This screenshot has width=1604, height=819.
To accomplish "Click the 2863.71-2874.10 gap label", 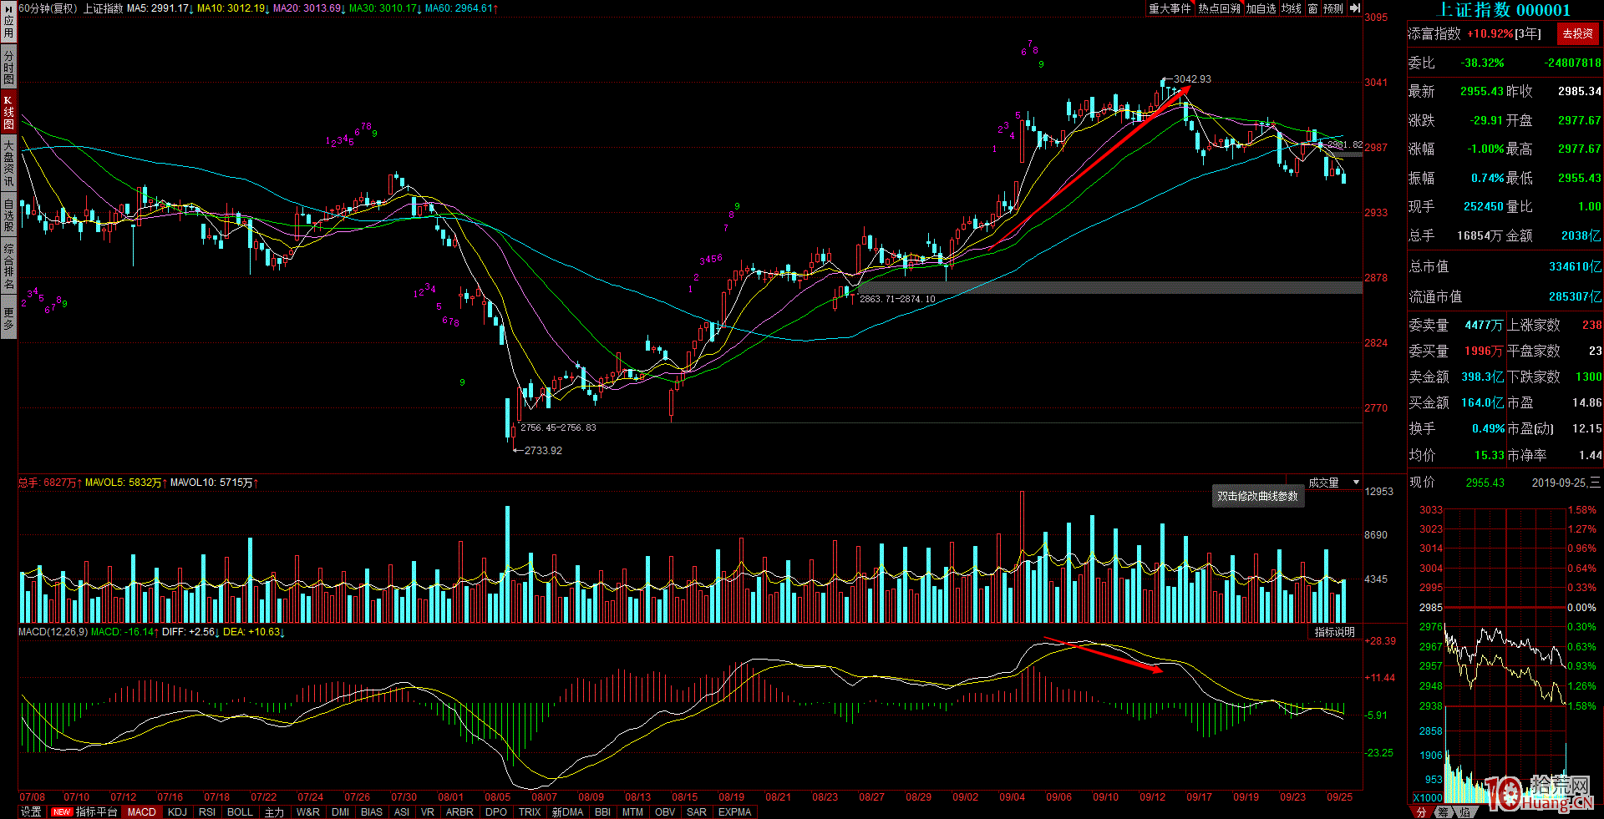I will 897,299.
